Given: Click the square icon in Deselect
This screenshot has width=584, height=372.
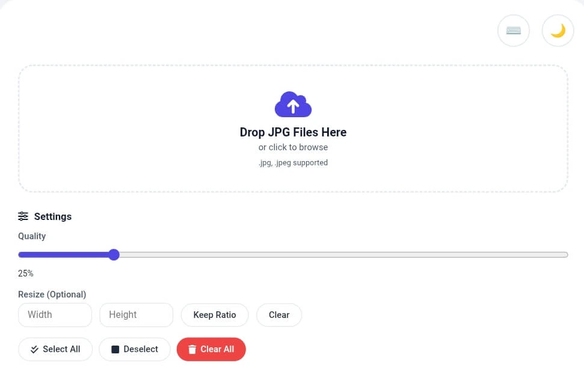Looking at the screenshot, I should [115, 349].
